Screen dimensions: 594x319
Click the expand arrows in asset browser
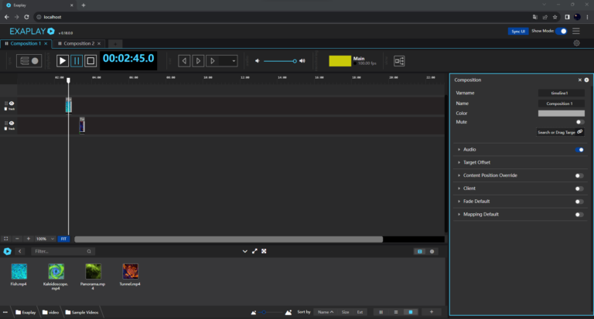tap(254, 251)
